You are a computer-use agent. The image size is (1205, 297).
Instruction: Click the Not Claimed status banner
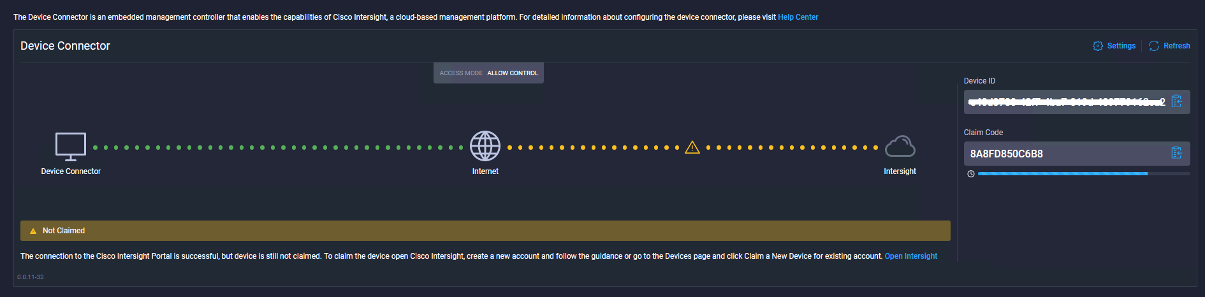coord(485,231)
